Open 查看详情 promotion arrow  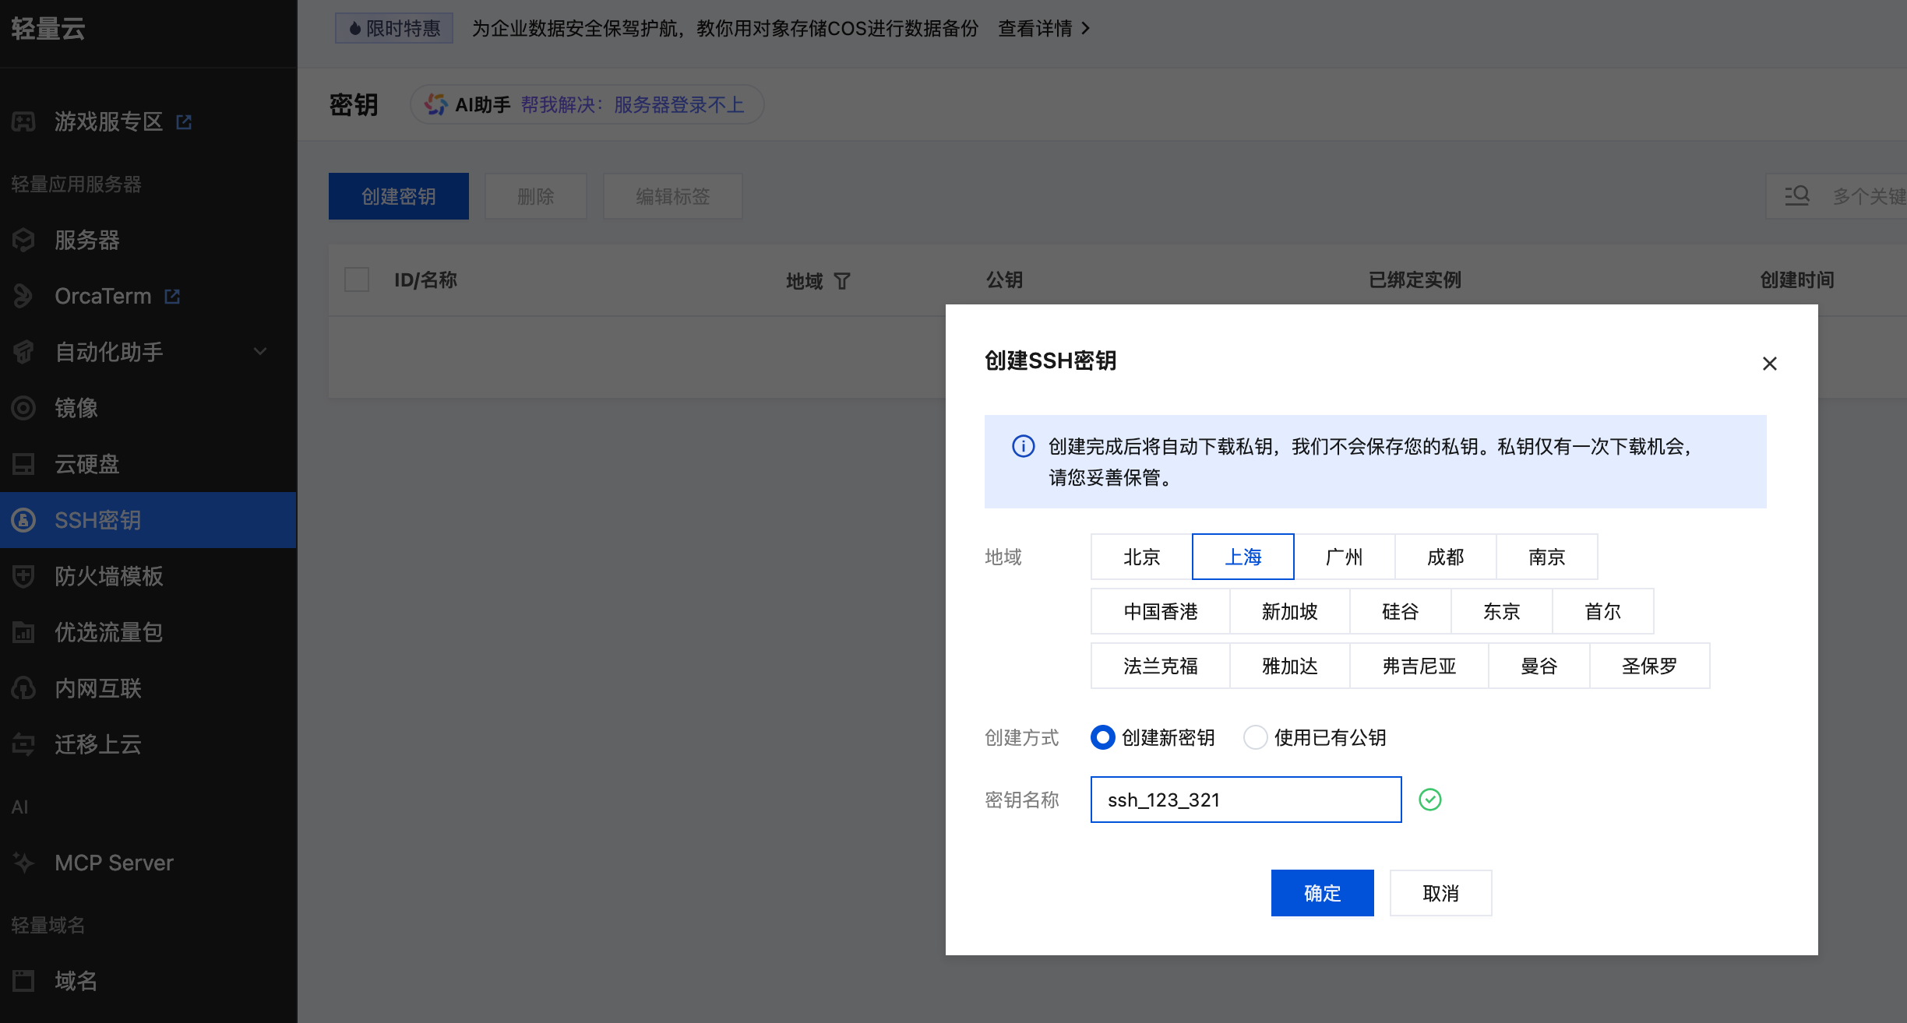(x=1086, y=29)
